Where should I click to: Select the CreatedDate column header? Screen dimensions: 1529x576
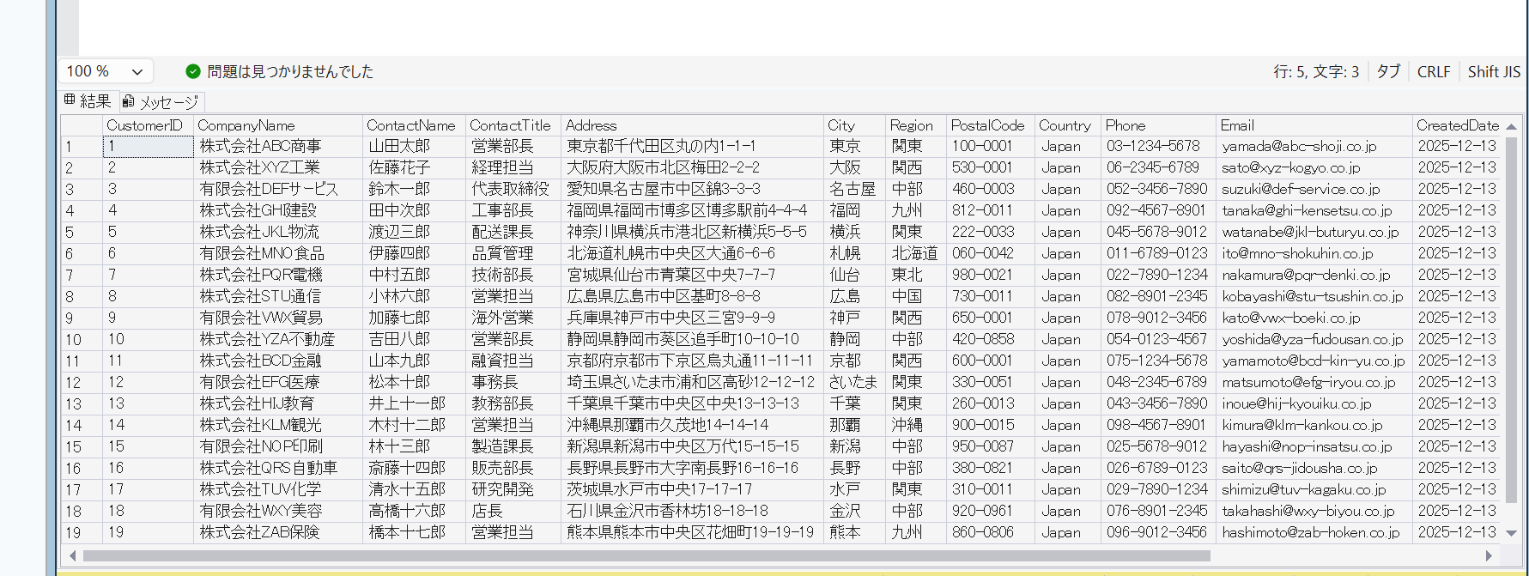tap(1459, 125)
